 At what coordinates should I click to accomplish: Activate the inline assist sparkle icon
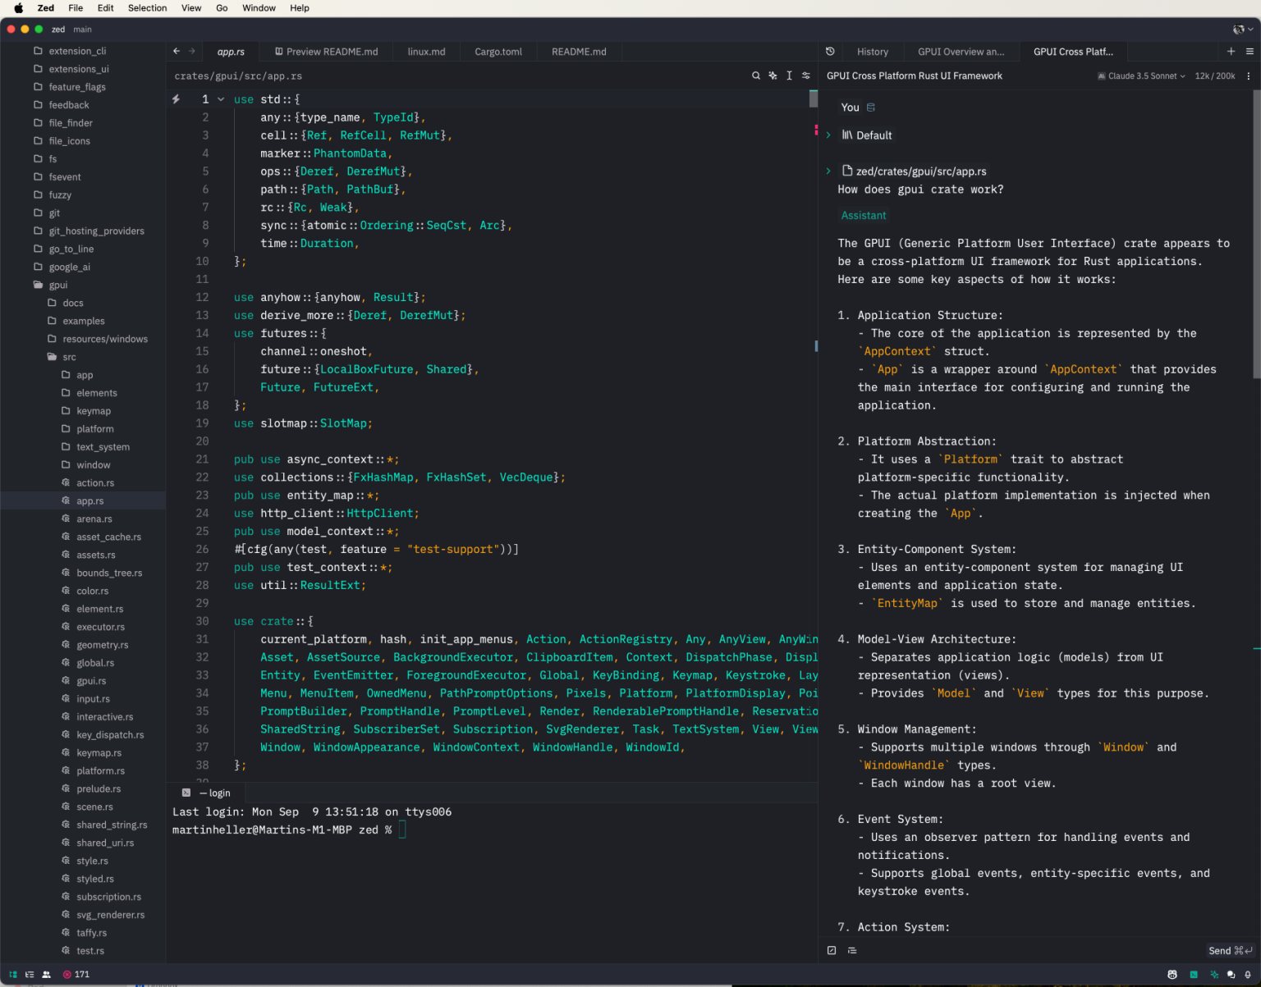pos(773,75)
